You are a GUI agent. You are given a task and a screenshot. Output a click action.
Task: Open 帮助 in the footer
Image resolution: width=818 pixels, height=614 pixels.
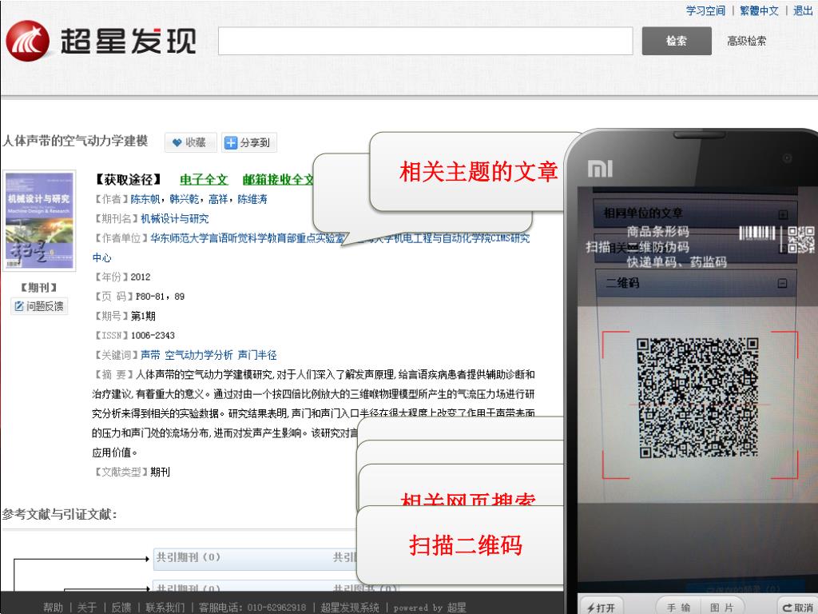pos(54,608)
